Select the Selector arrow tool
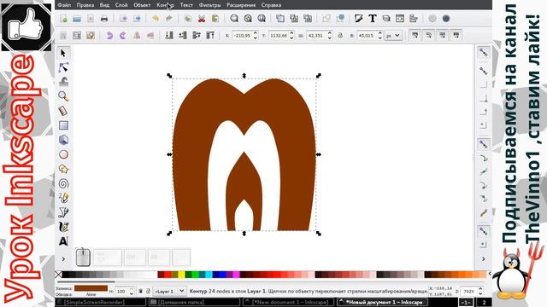The image size is (547, 307). pyautogui.click(x=63, y=53)
